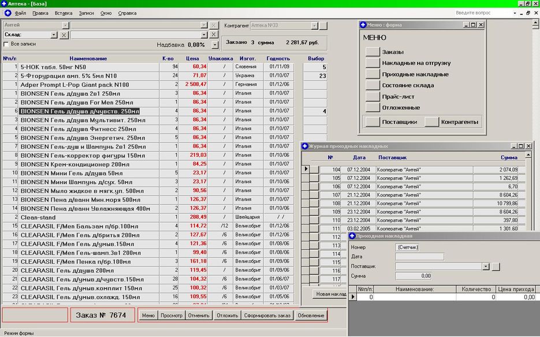The image size is (540, 337).
Task: Select the Clean-stand row
Action: (89, 218)
